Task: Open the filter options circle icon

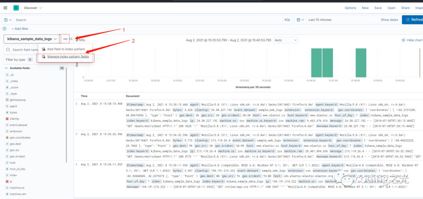Action: (x=4, y=29)
